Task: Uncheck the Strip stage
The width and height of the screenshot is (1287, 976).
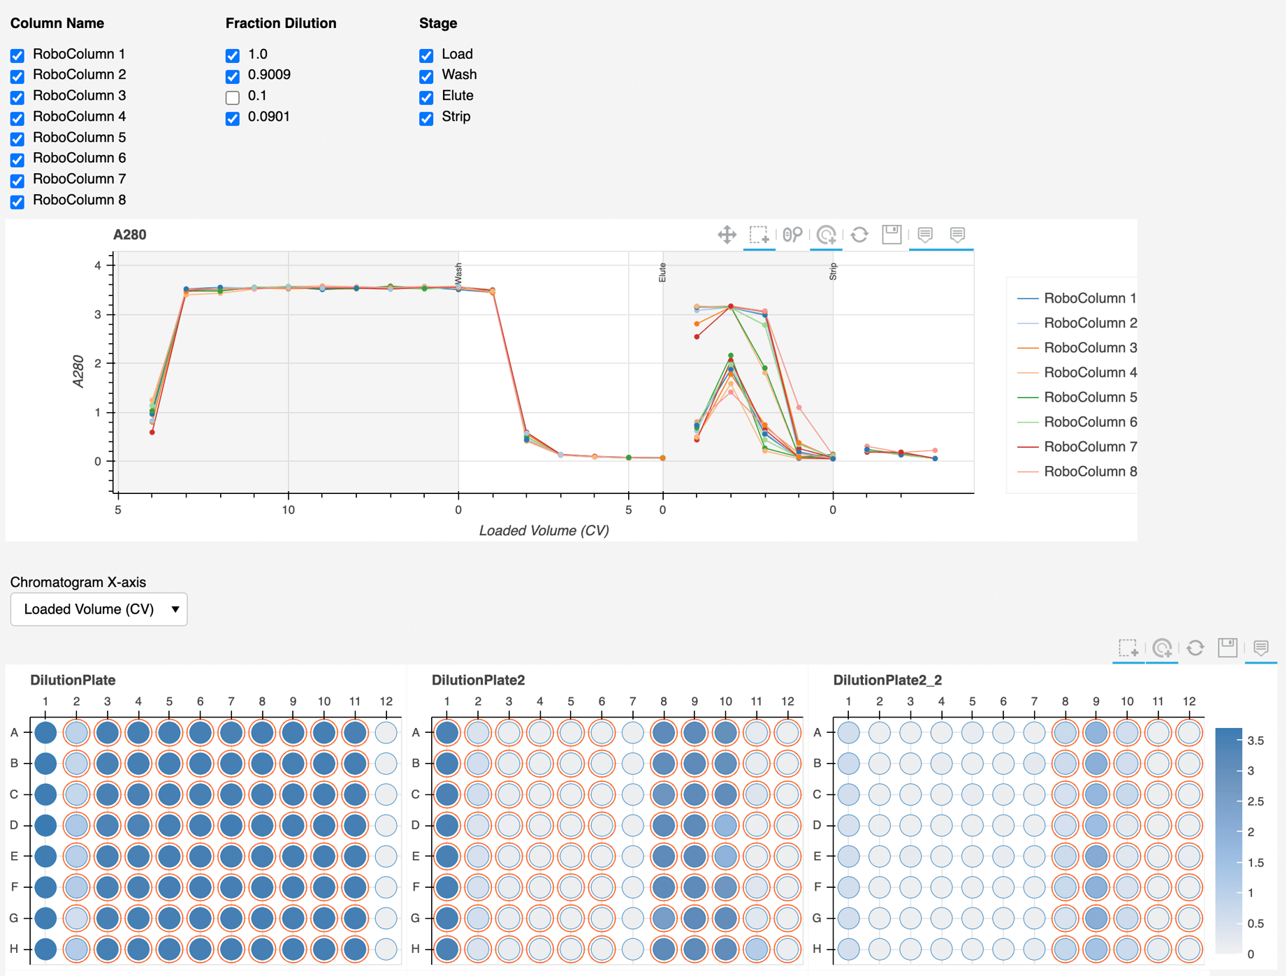Action: click(426, 118)
